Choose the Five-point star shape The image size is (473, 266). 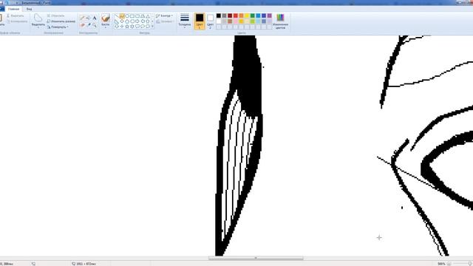point(127,27)
